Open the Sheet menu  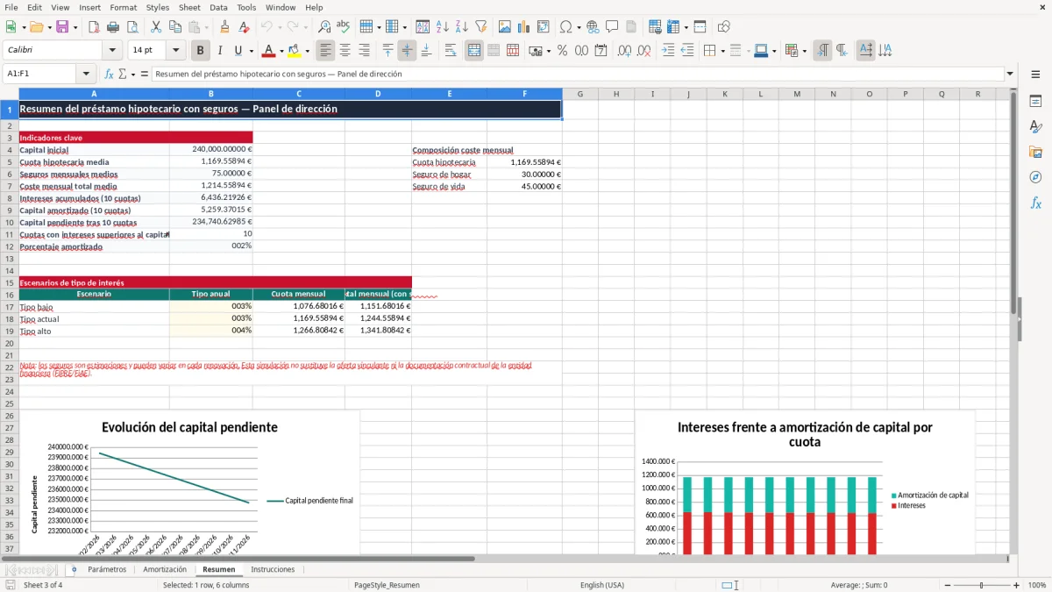point(189,7)
